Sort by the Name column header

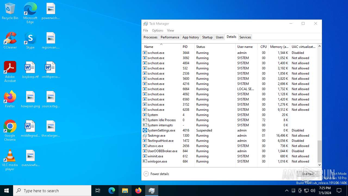coord(161,47)
